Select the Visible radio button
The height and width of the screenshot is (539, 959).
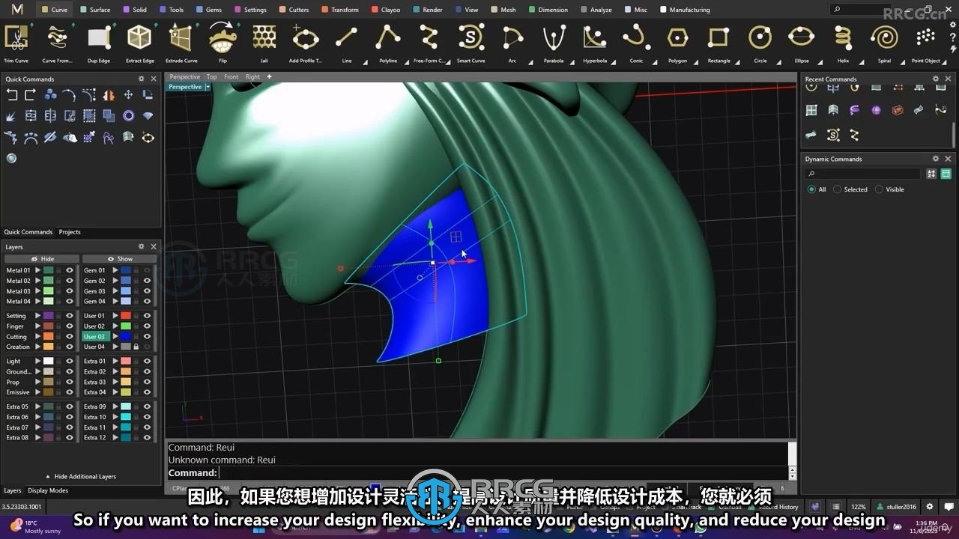point(880,189)
